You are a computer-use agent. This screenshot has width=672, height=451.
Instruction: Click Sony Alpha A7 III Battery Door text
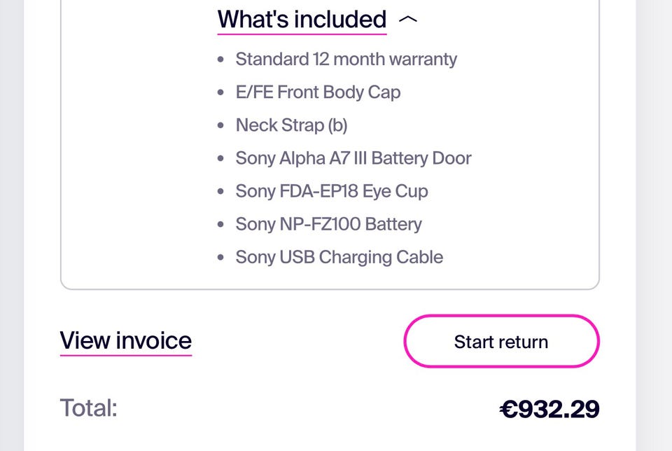click(353, 158)
